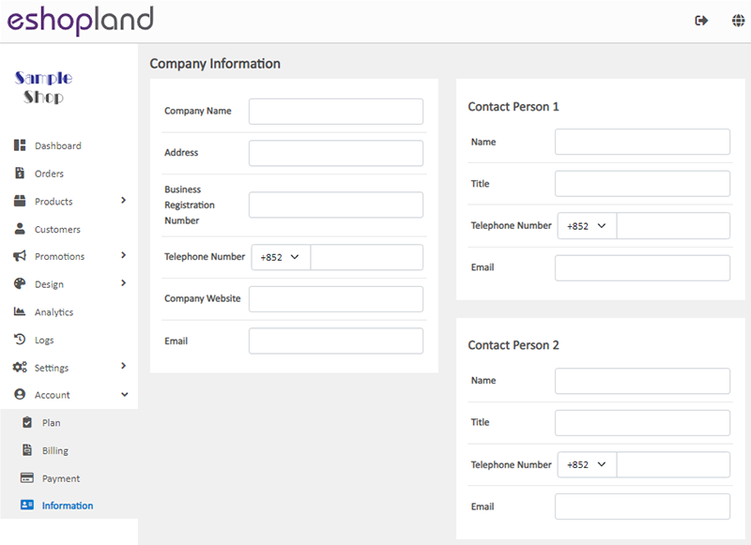The height and width of the screenshot is (545, 751).
Task: Click the eshopland logo link
Action: click(x=81, y=21)
